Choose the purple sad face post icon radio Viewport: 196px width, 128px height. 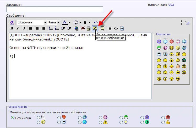[x=142, y=117]
